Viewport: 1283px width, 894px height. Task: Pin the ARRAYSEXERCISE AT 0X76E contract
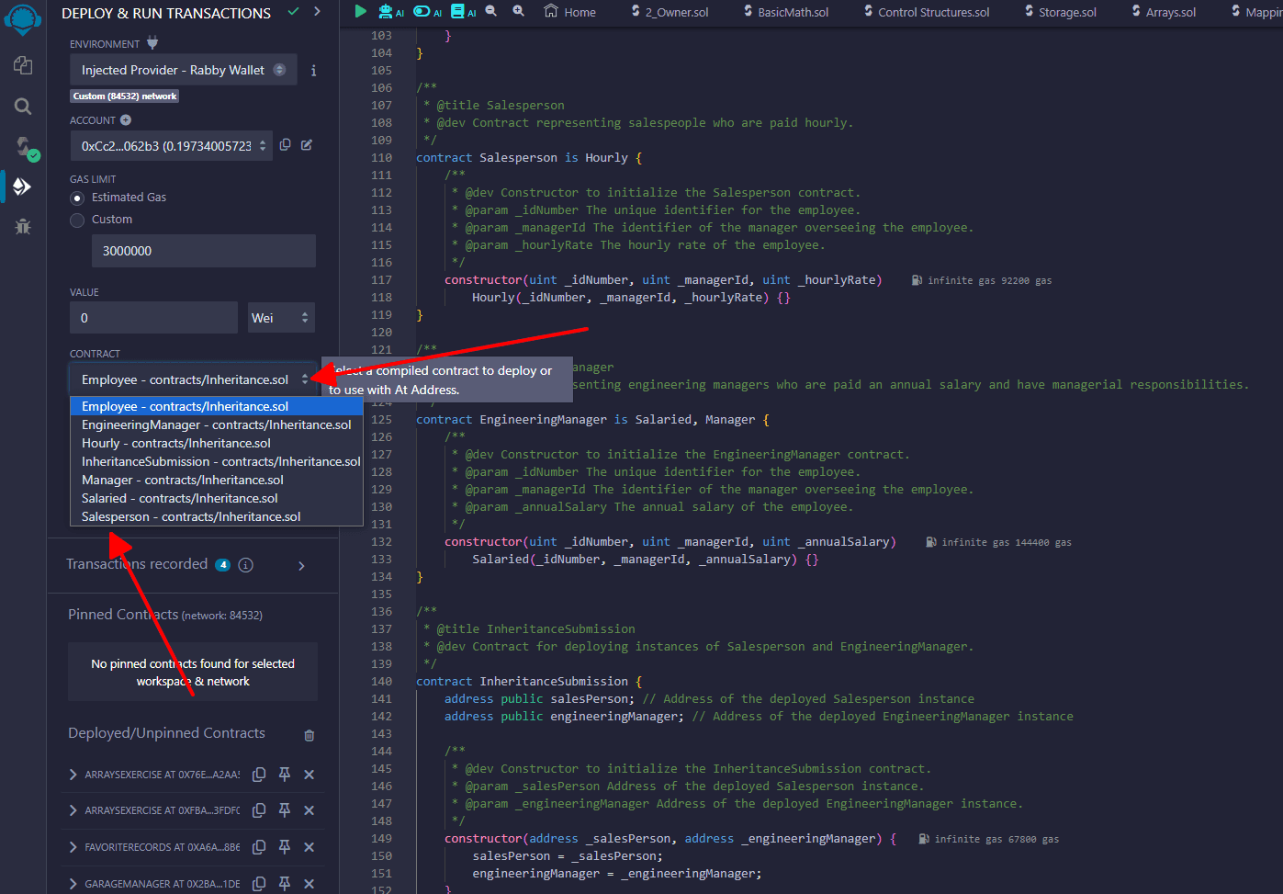(285, 775)
